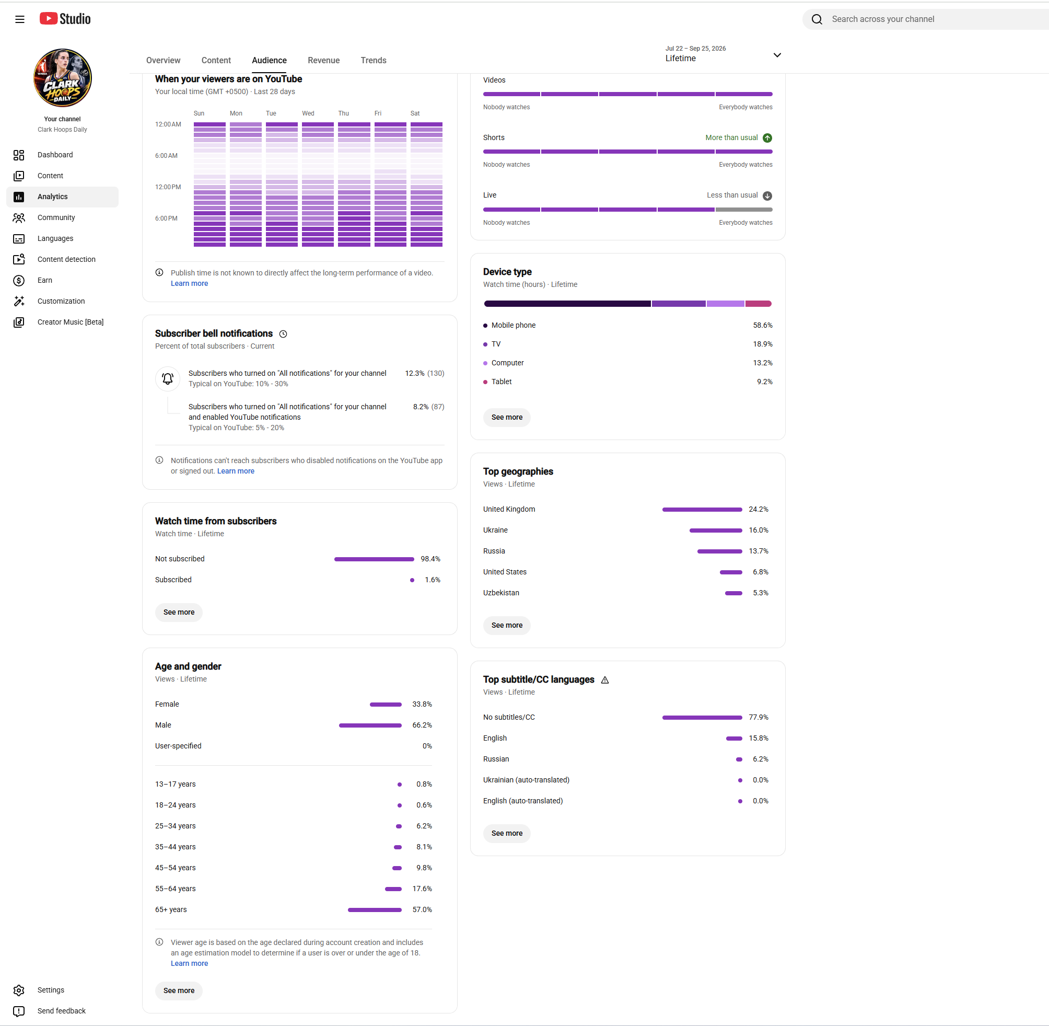Open Dashboard from the sidebar

[63, 155]
